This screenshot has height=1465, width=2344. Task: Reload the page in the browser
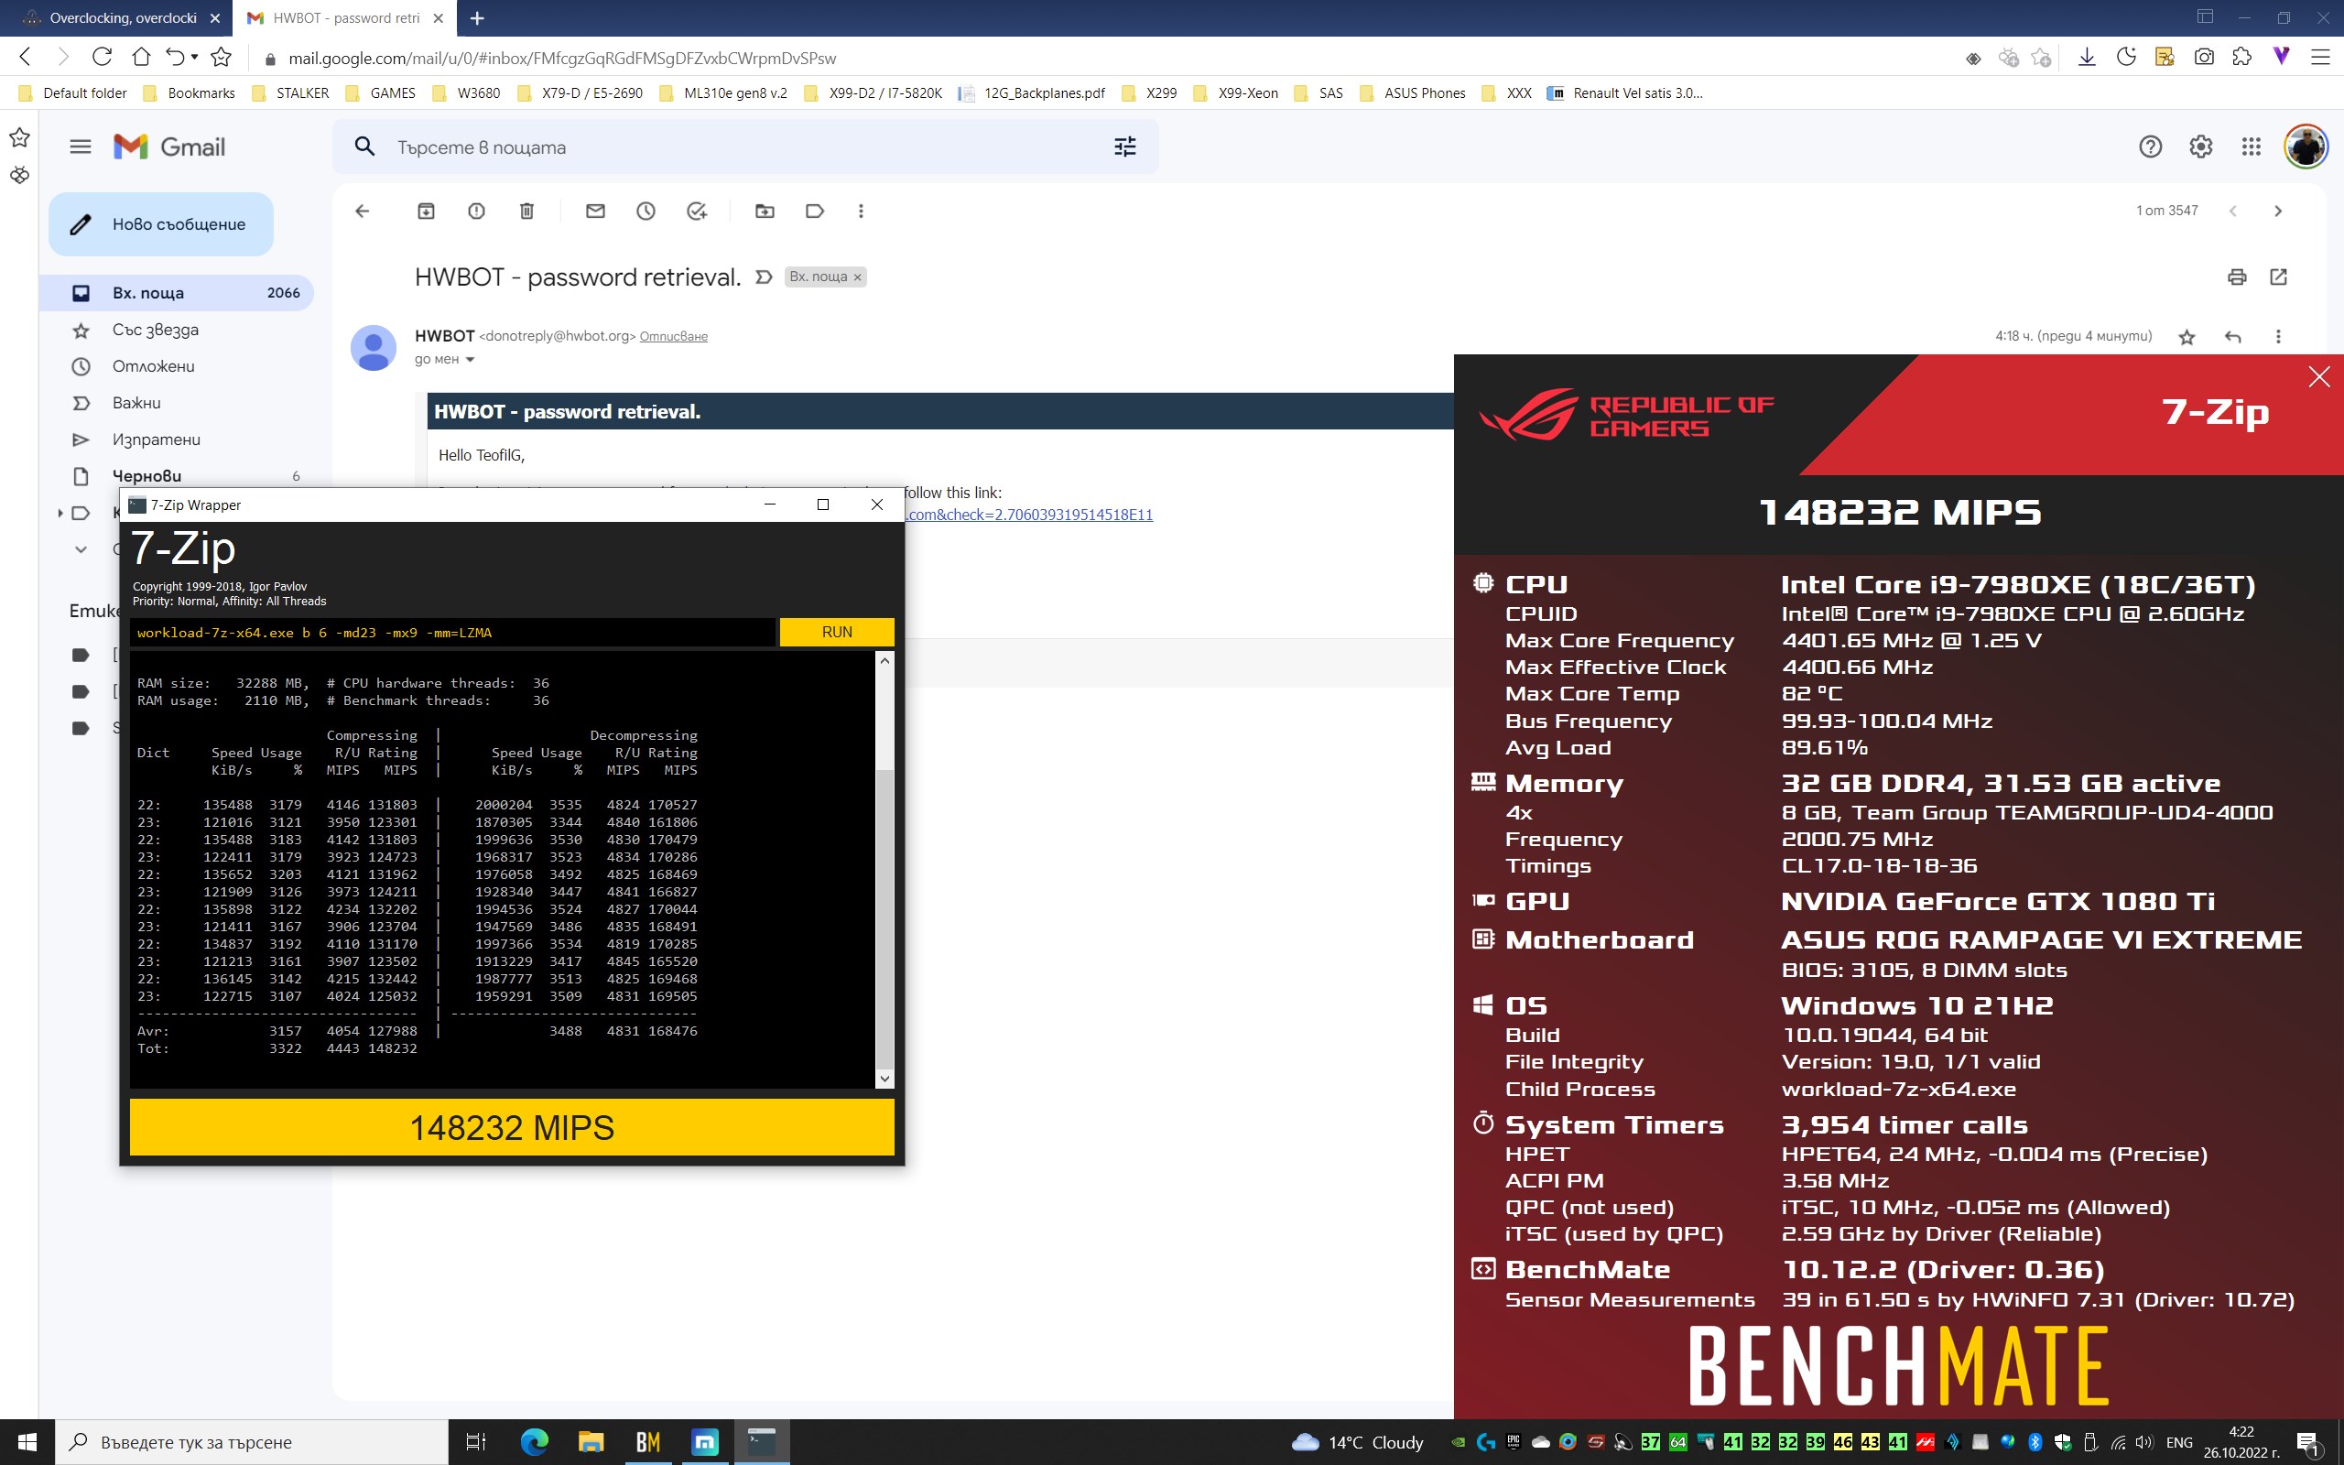102,57
